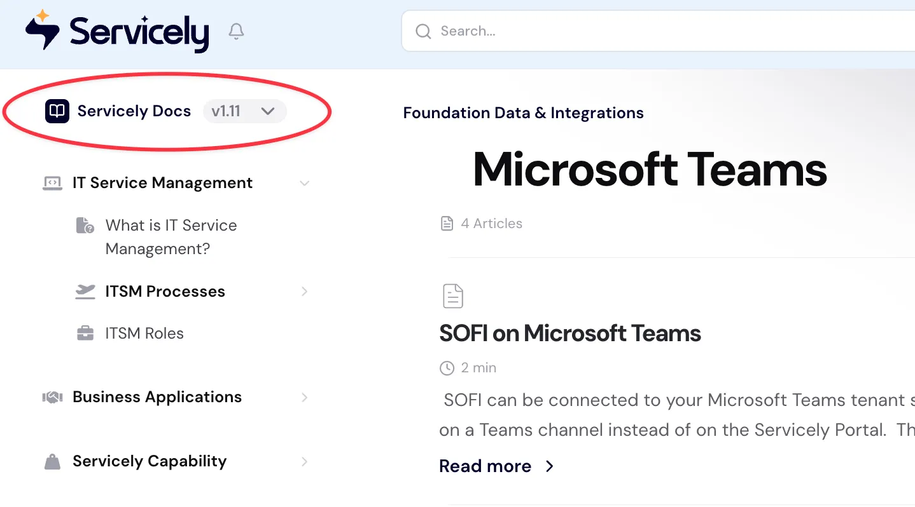
Task: Open What is IT Service Management? page
Action: [171, 237]
